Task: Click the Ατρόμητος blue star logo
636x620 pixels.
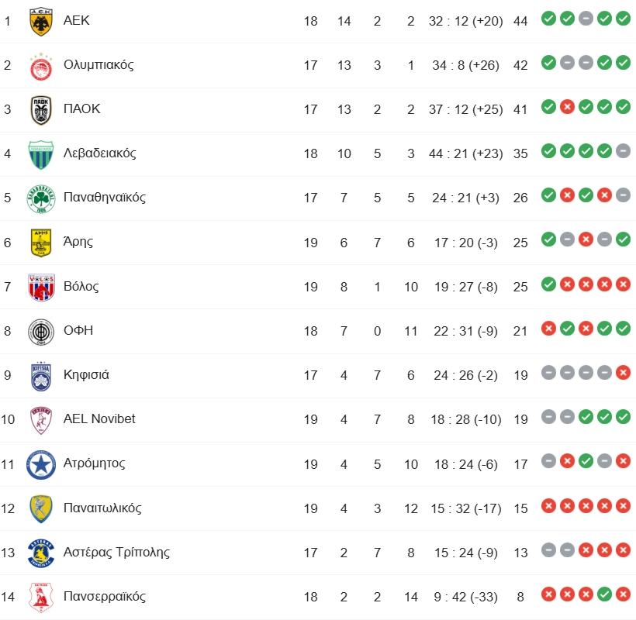Action: (x=40, y=463)
